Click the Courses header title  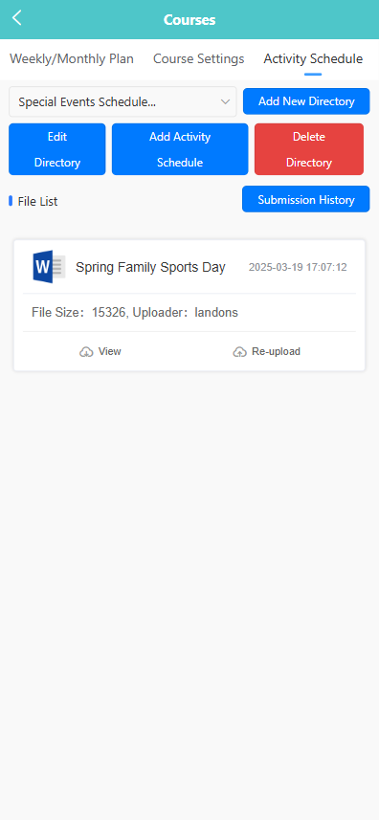(189, 20)
